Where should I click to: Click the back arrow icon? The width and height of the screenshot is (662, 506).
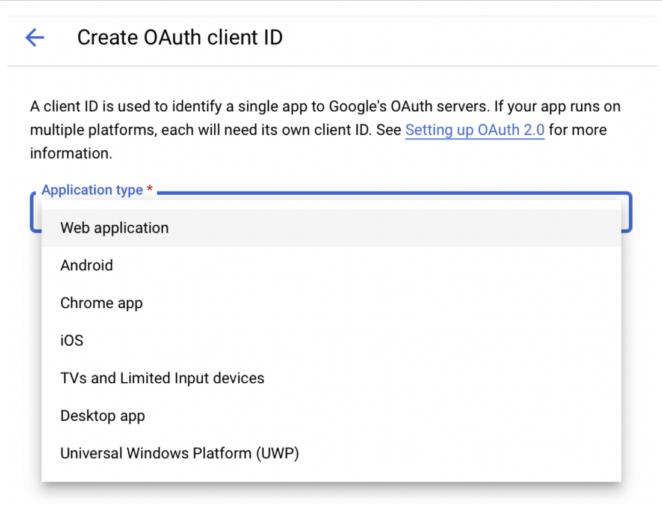pyautogui.click(x=35, y=38)
